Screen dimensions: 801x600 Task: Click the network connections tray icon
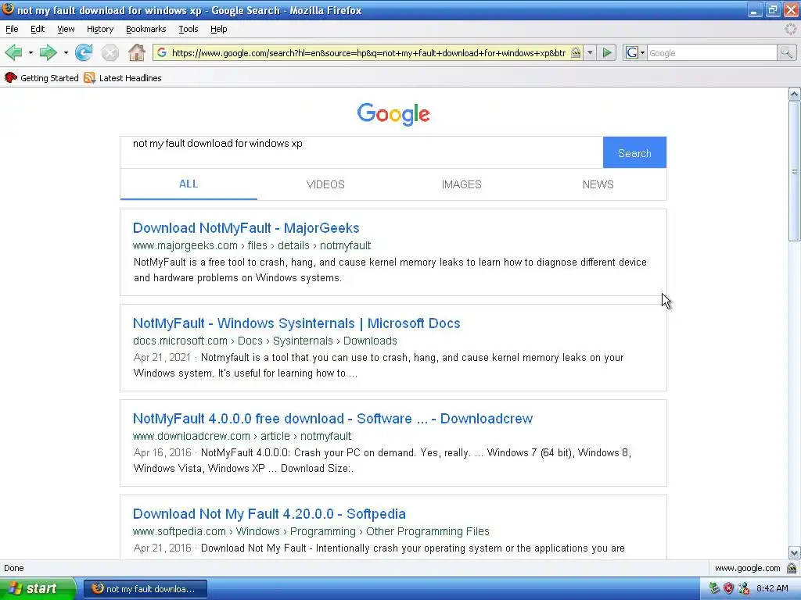743,588
